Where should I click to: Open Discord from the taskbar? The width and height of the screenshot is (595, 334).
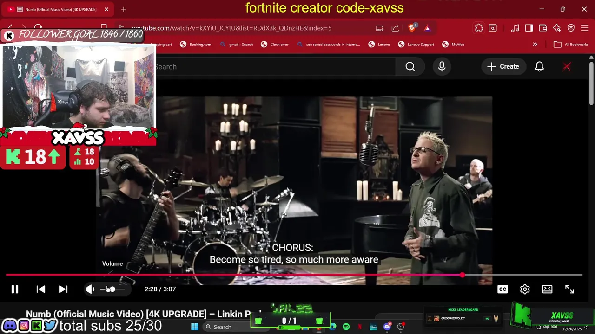(x=387, y=327)
